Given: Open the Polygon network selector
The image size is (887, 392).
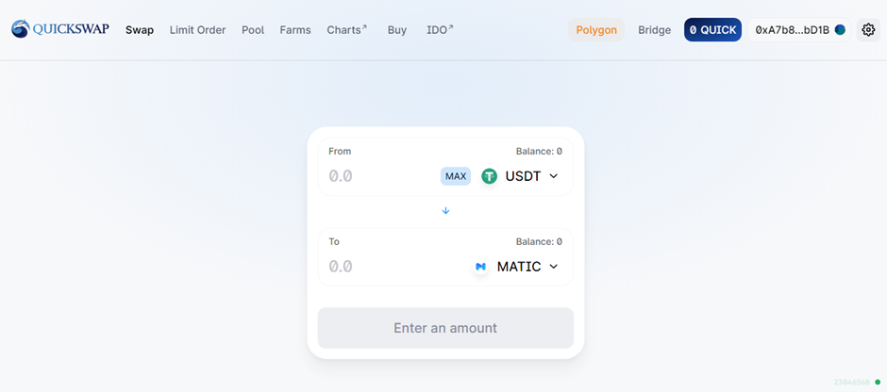Looking at the screenshot, I should (596, 30).
